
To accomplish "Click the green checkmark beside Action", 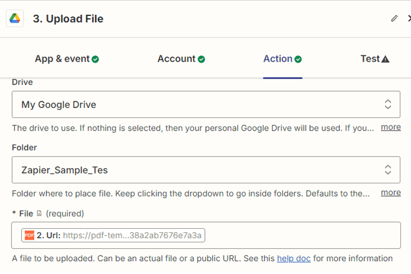I will (298, 59).
